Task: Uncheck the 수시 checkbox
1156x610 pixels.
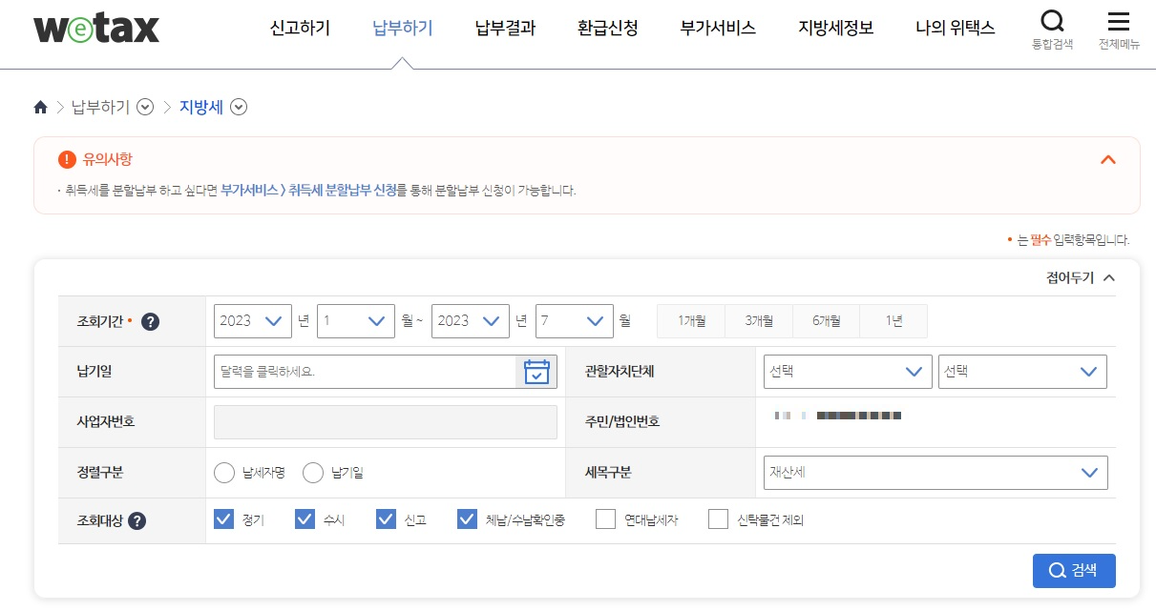Action: tap(305, 518)
